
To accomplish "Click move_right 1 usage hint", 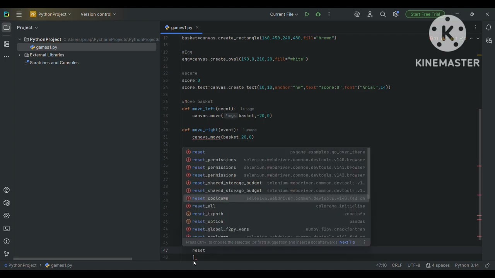I will 250,130.
